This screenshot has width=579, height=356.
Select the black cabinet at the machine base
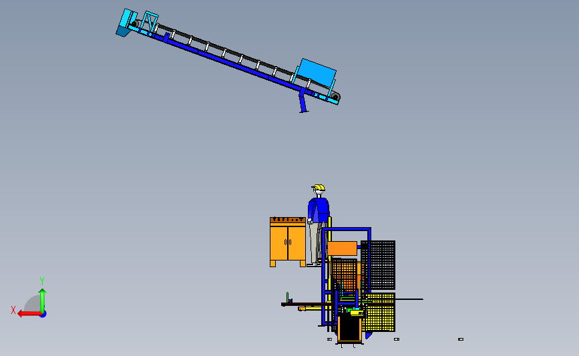(x=349, y=328)
